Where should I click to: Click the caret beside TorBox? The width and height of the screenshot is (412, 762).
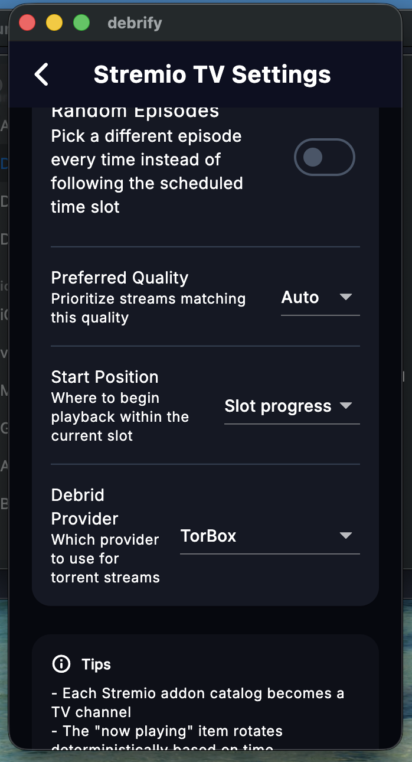[x=346, y=535]
